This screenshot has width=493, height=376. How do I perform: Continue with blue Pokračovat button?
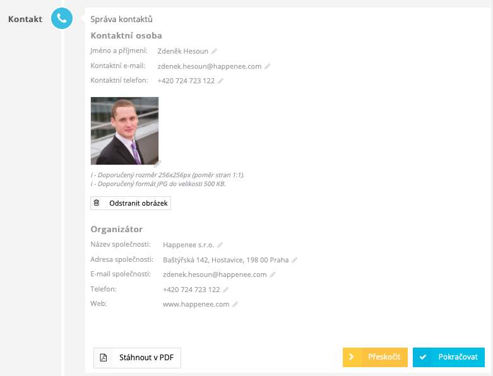point(449,357)
